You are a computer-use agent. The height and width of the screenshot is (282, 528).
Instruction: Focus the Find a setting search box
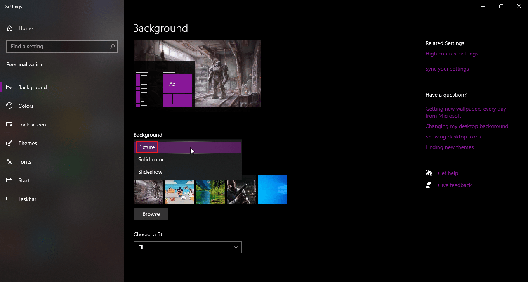click(x=58, y=47)
